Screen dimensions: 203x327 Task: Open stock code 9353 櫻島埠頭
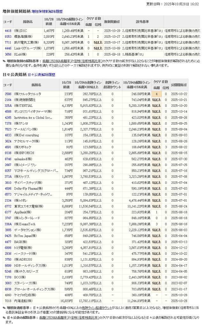pos(8,37)
